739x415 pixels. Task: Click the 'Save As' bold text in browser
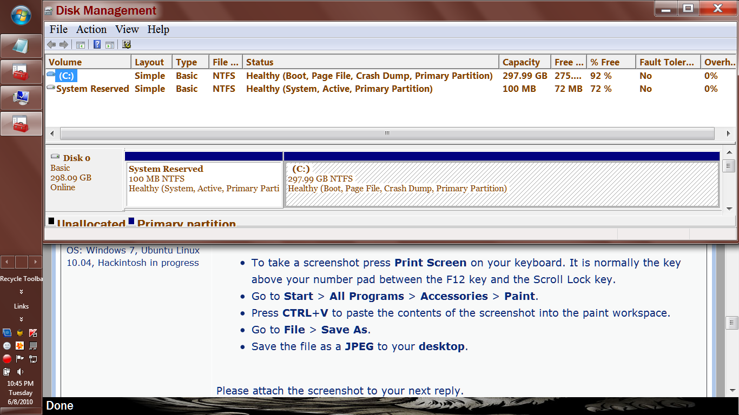click(345, 330)
